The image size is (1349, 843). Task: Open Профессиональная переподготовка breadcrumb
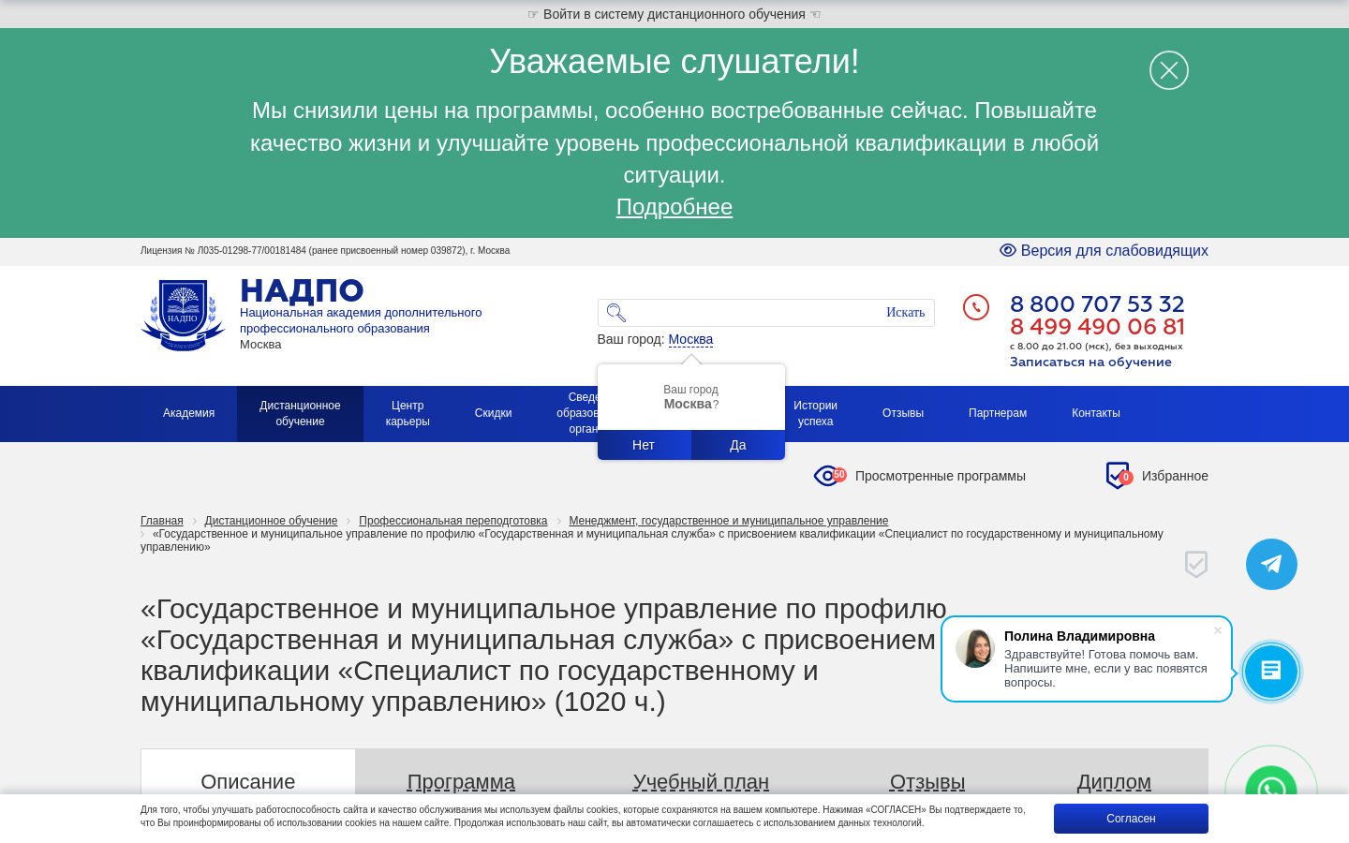tap(452, 521)
